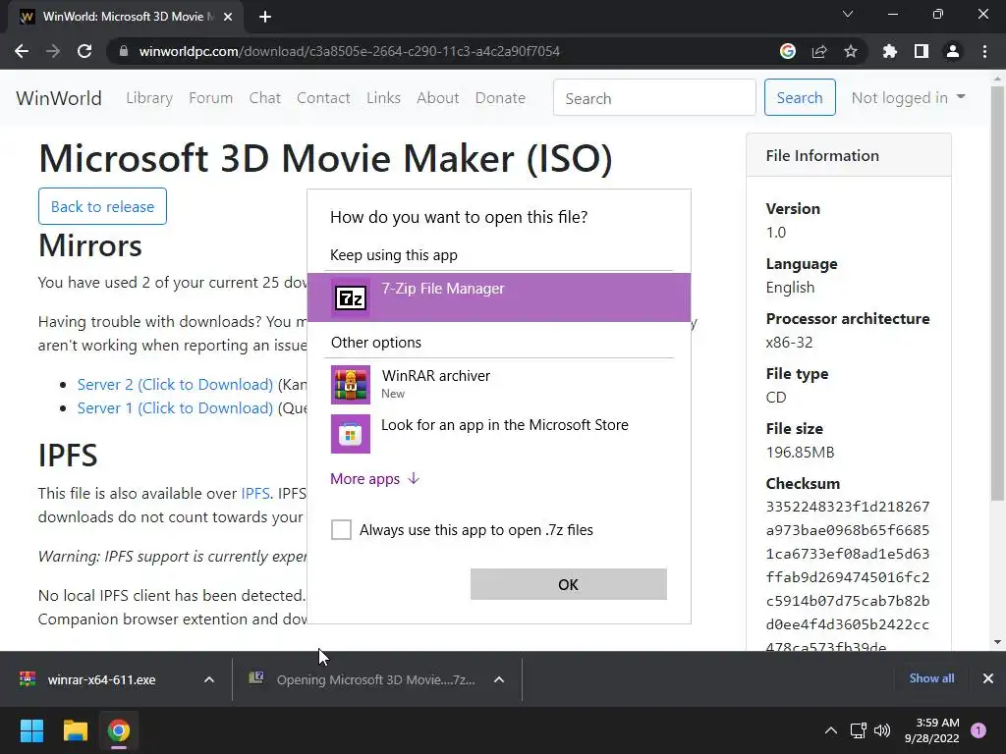Click the address bar URL
Screen dimensions: 1006x754
click(350, 51)
